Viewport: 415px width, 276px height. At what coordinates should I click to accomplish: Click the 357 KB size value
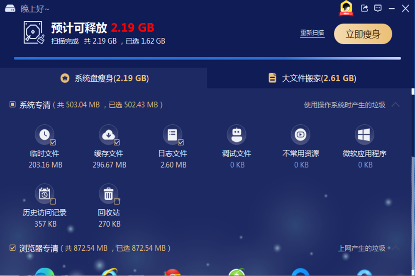tap(46, 224)
